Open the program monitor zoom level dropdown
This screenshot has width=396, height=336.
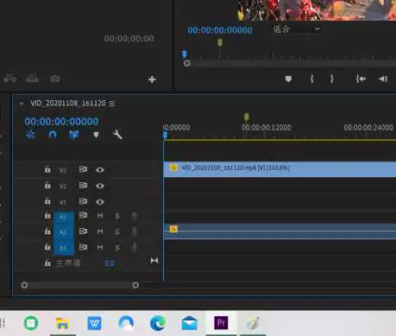(297, 29)
